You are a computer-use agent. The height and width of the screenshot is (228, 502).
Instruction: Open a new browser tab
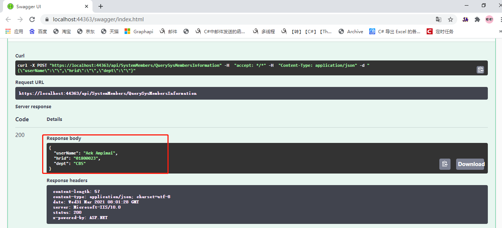(x=101, y=6)
